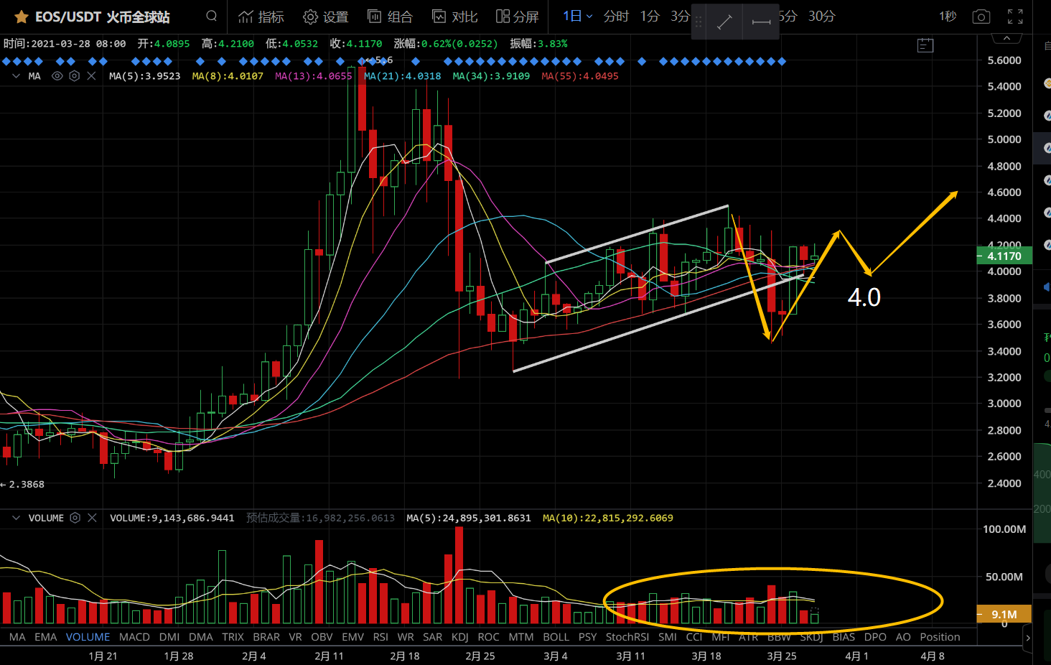Select the SAR indicator
Image resolution: width=1051 pixels, height=665 pixels.
pos(432,637)
